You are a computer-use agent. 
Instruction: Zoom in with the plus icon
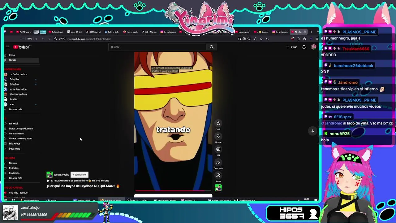click(36, 39)
